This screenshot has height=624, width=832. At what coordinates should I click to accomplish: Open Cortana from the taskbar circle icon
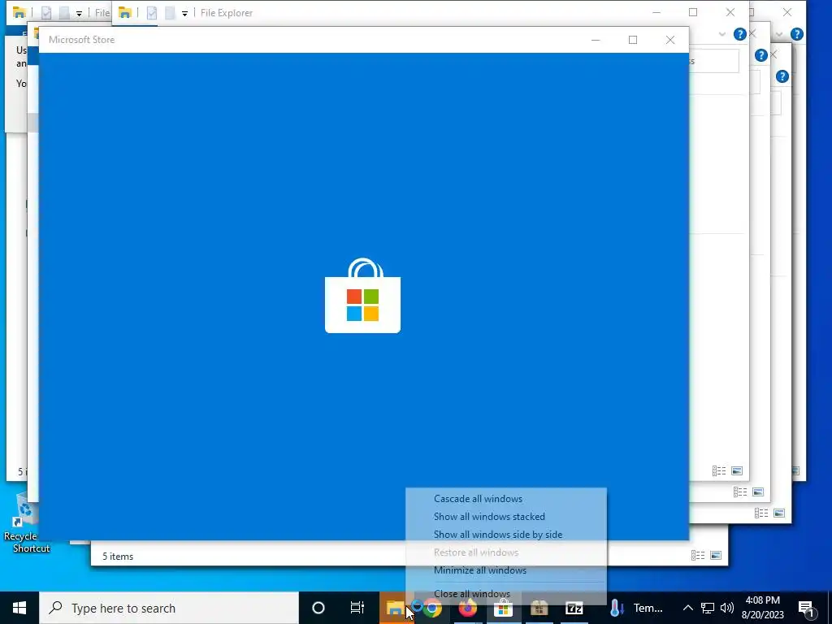click(x=318, y=608)
